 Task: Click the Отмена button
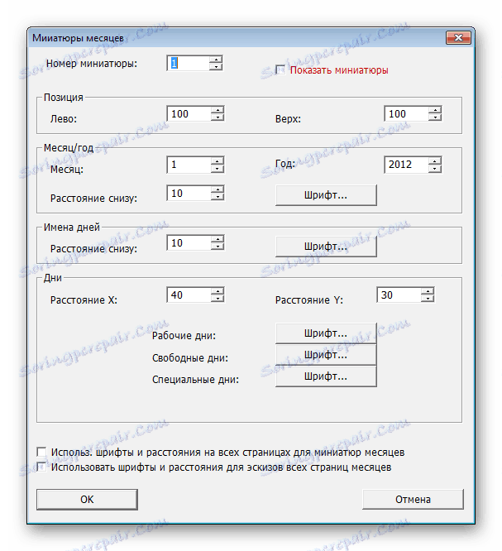(x=413, y=500)
